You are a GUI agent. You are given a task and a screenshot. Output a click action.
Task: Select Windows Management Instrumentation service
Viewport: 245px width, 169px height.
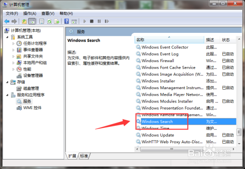click(186, 88)
